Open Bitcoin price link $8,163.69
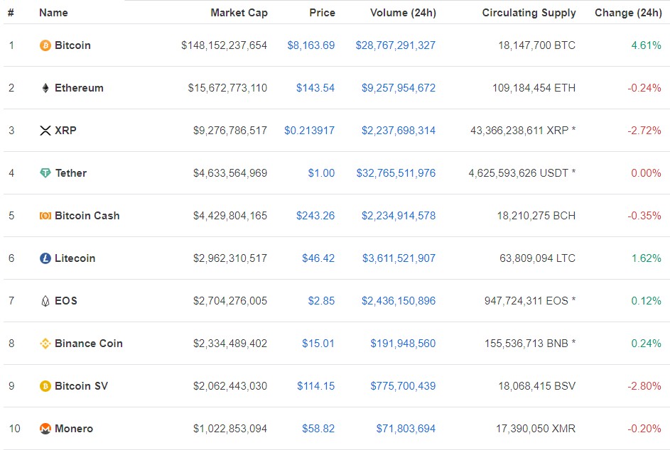This screenshot has width=670, height=450. click(x=311, y=45)
